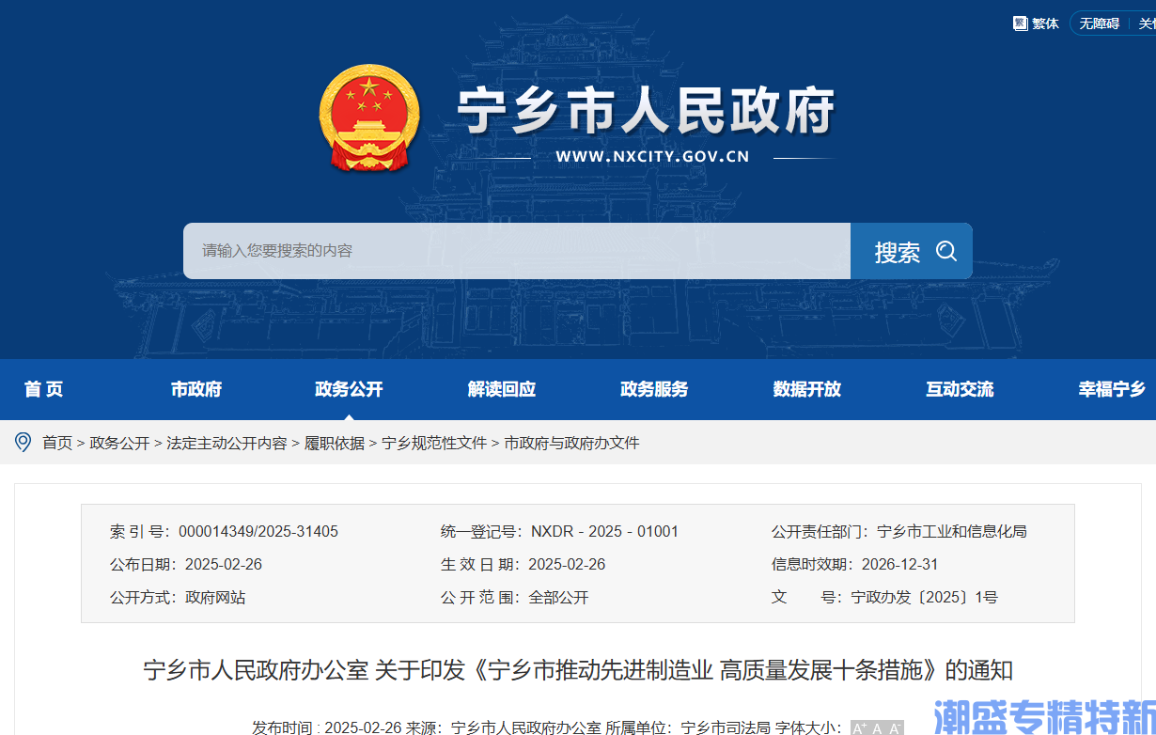Screen dimensions: 1156x735
Task: Open the 市政府 navigation tab
Action: point(196,389)
